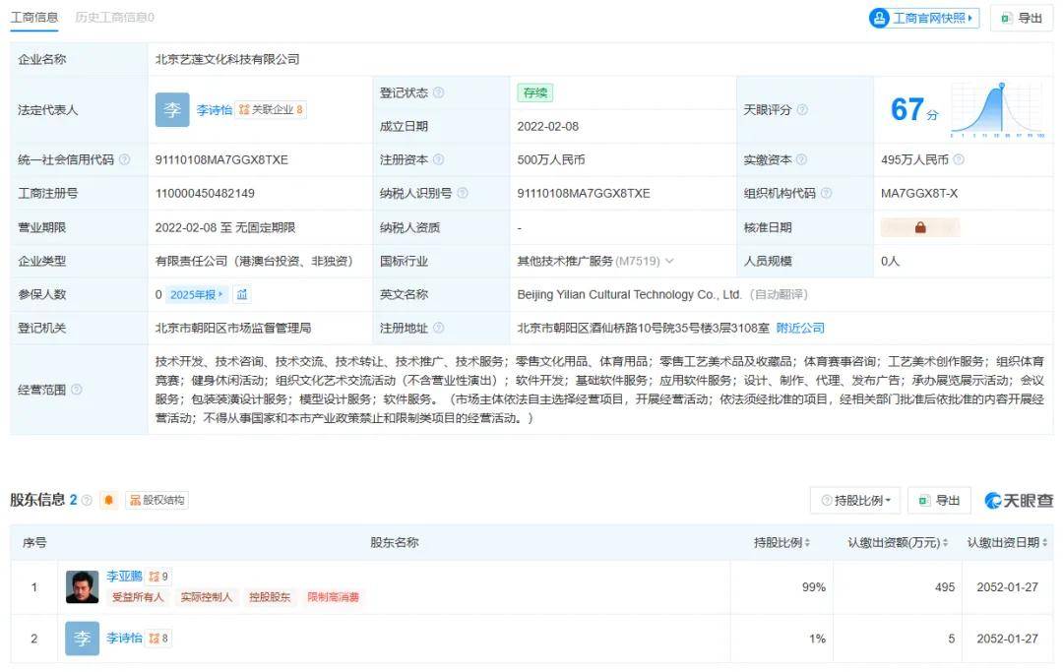1063x672 pixels.
Task: Select company name 北京艺莲文化科技有限公司
Action: (227, 60)
